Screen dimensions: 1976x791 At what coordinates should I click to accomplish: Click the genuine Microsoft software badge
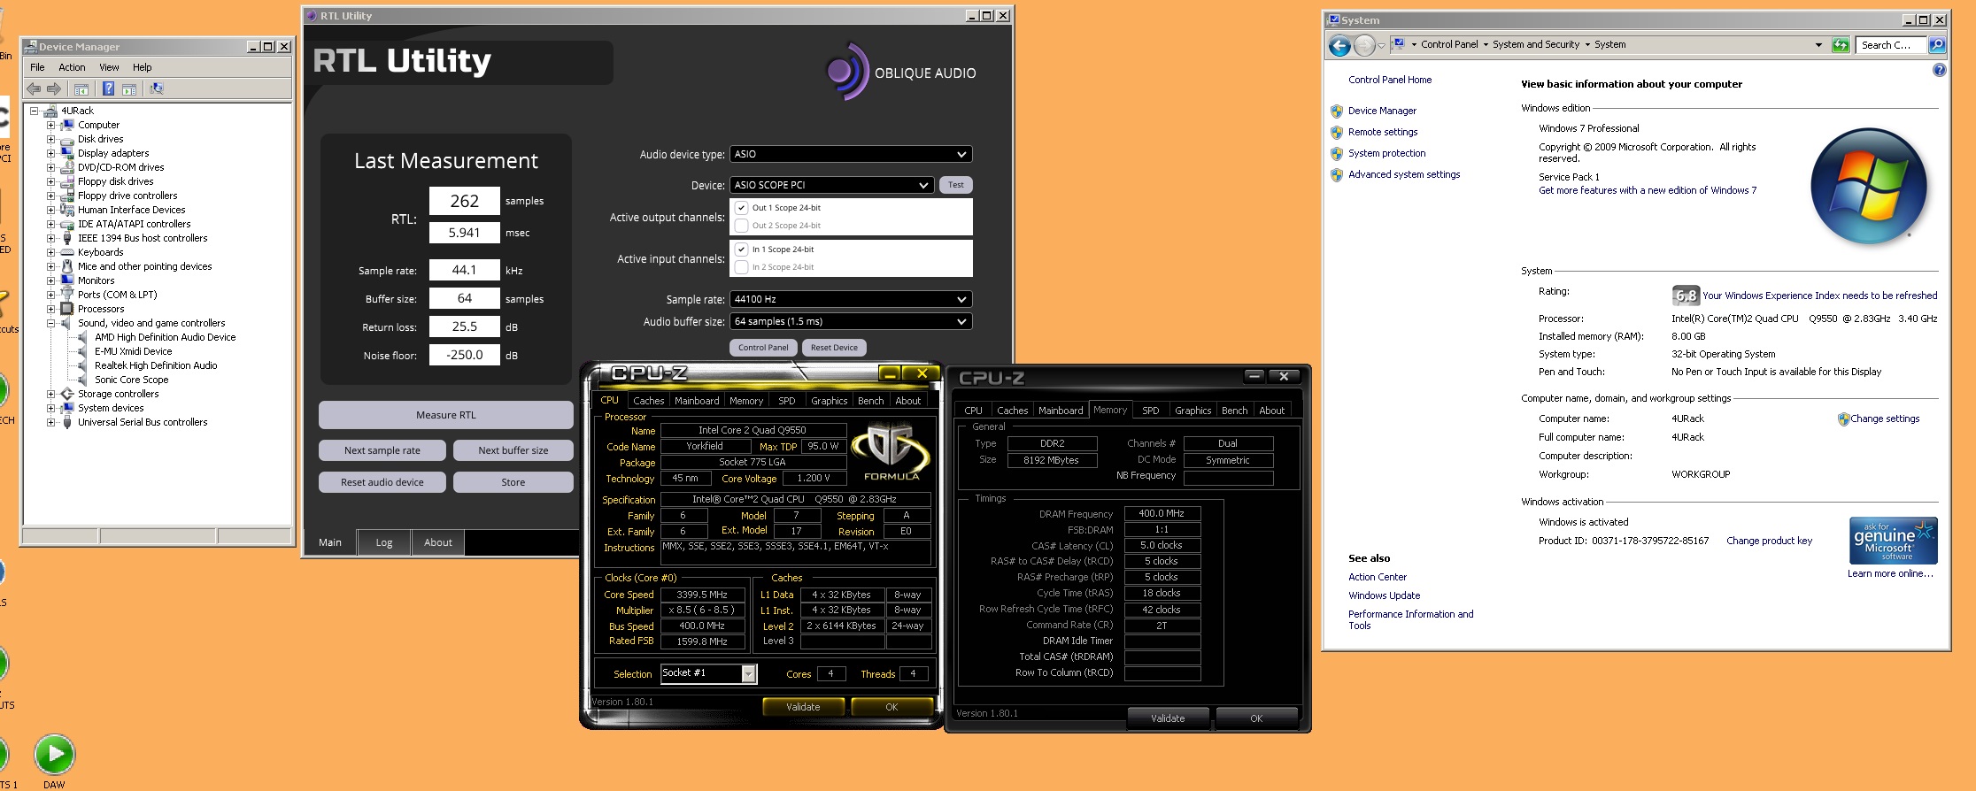pos(1893,541)
